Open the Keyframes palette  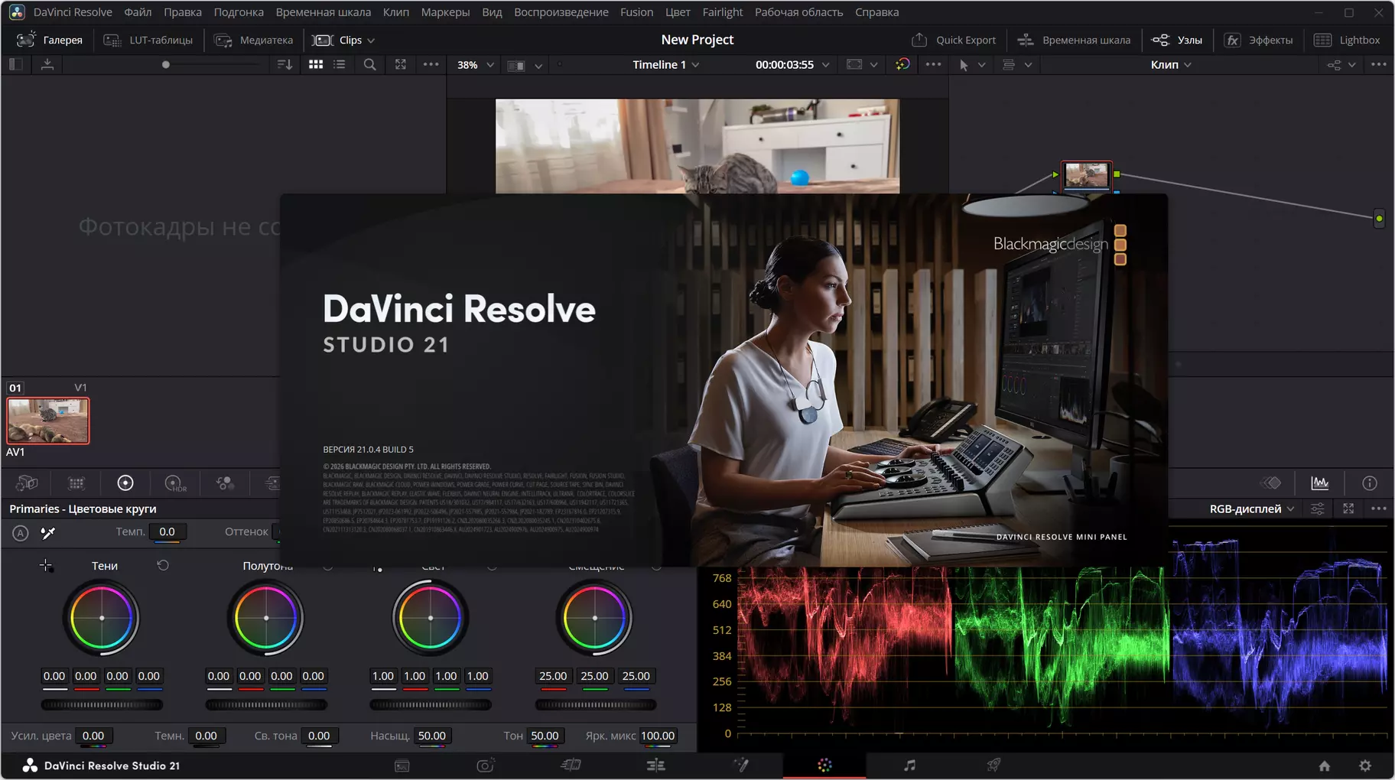click(1271, 483)
